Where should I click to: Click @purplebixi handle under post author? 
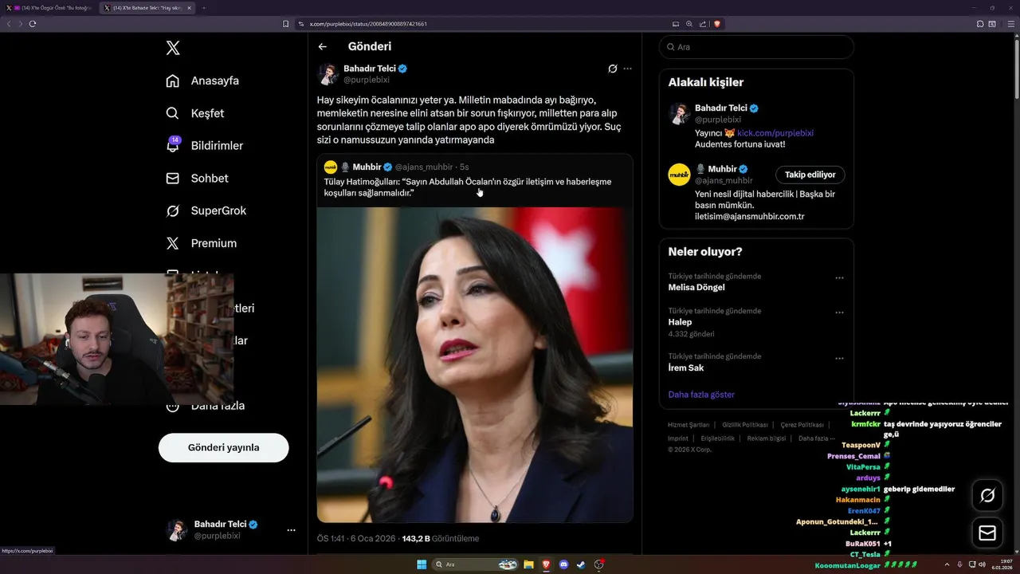(x=367, y=80)
